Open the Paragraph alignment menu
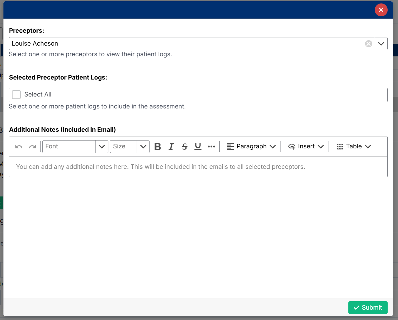The image size is (398, 320). coord(251,146)
